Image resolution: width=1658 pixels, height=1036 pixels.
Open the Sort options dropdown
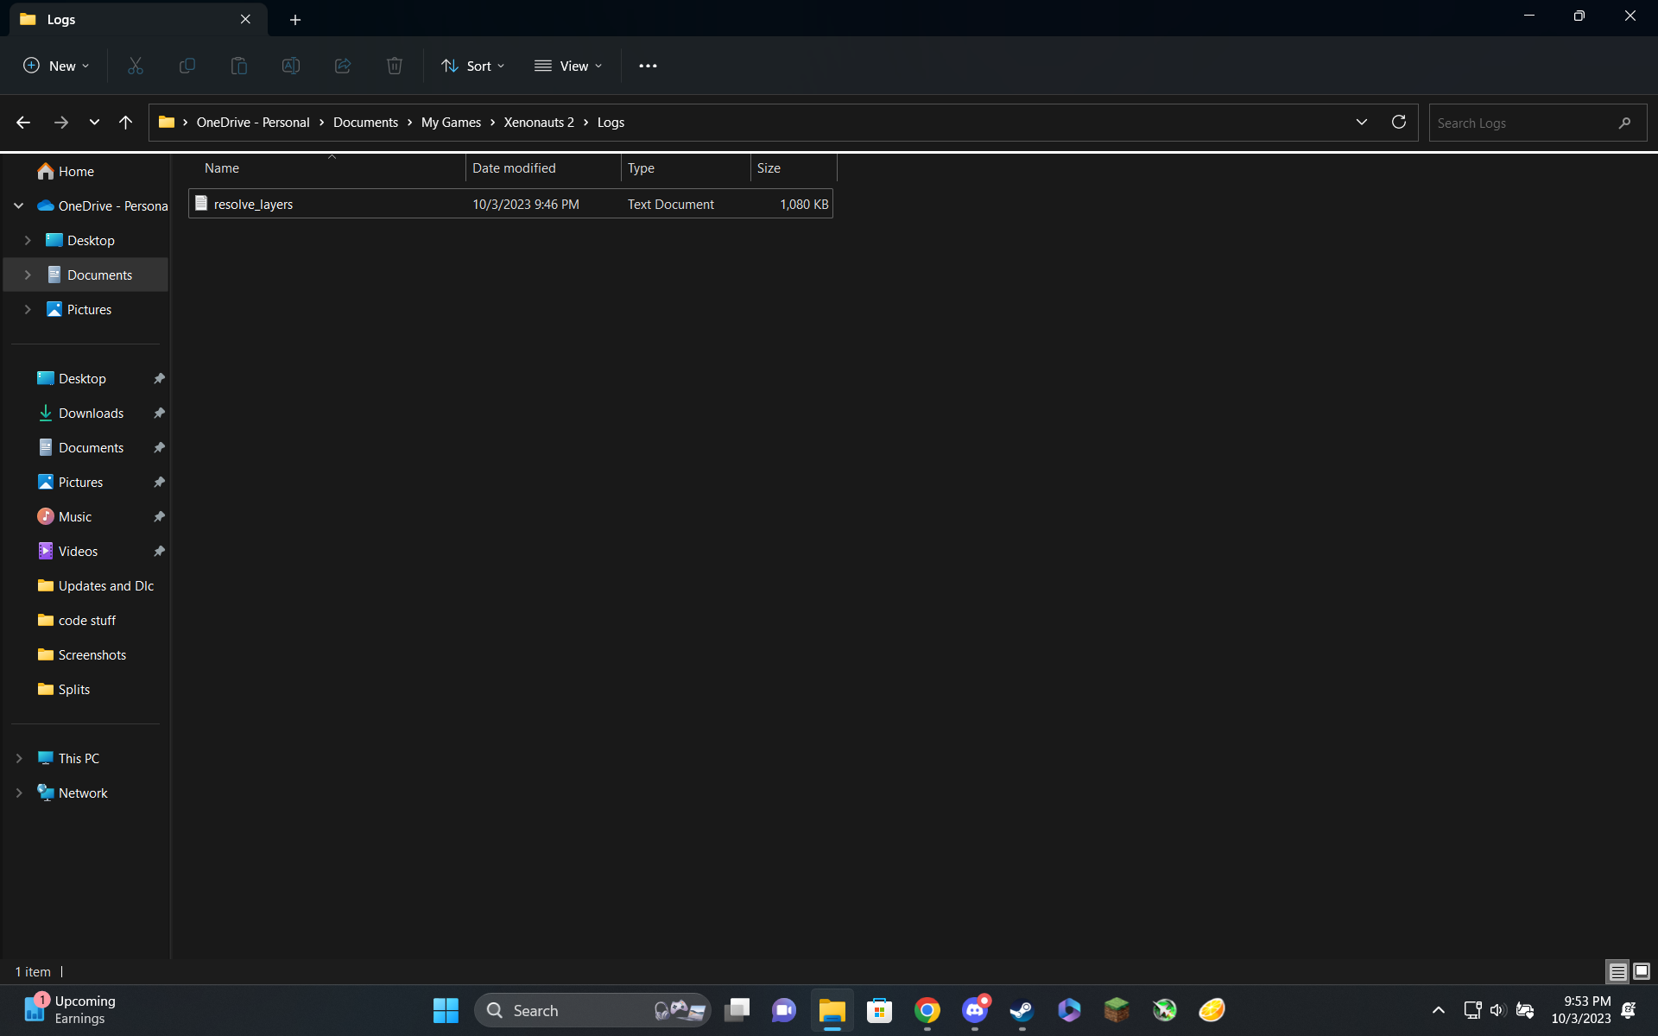pos(473,66)
